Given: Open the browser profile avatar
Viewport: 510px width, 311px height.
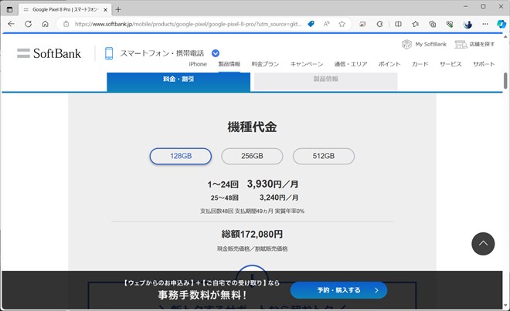Looking at the screenshot, I should tap(467, 24).
